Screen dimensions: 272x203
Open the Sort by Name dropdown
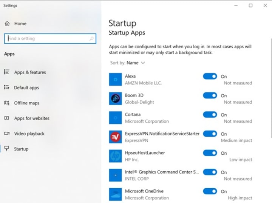pyautogui.click(x=128, y=63)
